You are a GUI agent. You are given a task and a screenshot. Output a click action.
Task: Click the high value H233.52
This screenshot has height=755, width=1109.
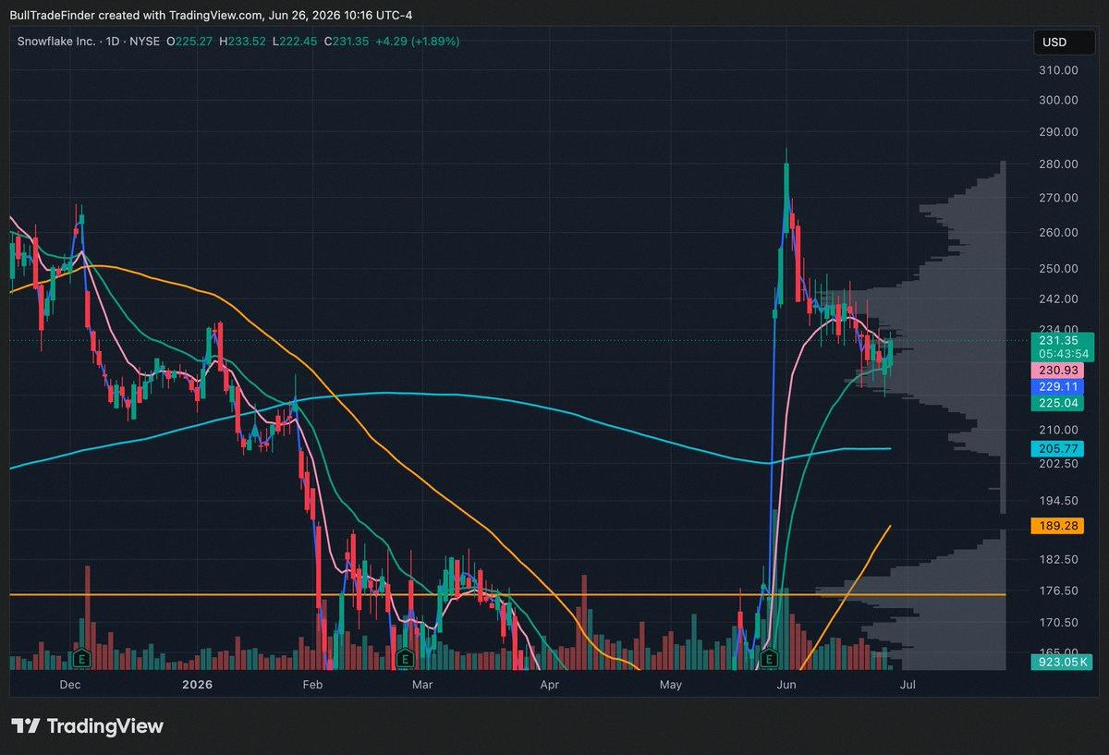coord(244,42)
